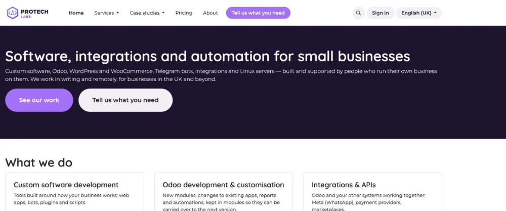The width and height of the screenshot is (506, 211).
Task: Click hero 'Tell us what you need' button
Action: (125, 100)
